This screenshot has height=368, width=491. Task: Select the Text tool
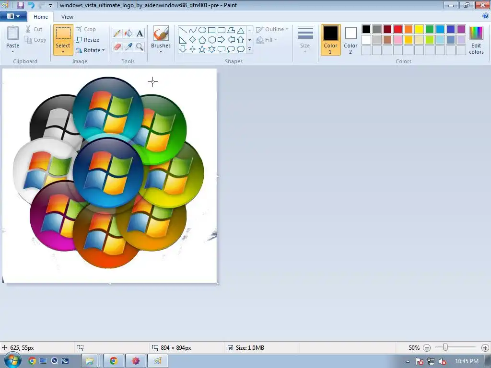click(x=140, y=33)
